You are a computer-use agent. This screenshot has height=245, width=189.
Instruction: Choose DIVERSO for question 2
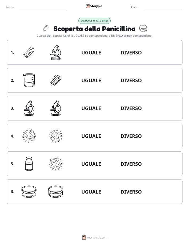(131, 80)
